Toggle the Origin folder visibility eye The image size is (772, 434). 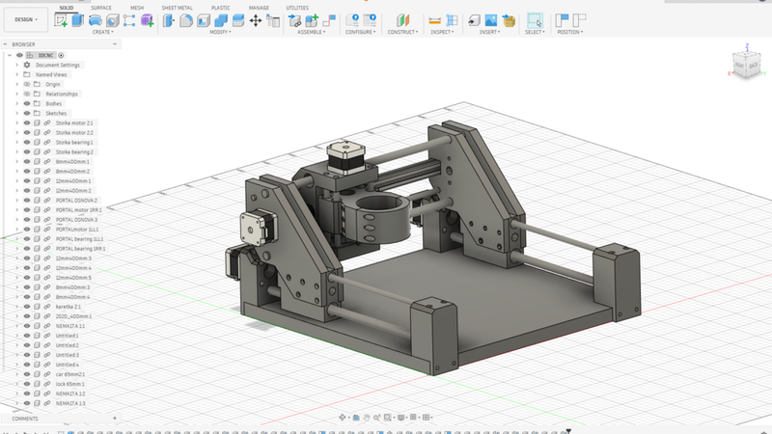(x=27, y=84)
